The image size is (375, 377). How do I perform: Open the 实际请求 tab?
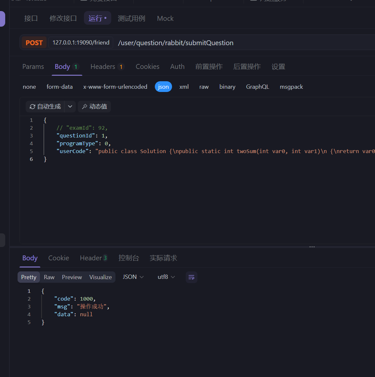point(163,258)
